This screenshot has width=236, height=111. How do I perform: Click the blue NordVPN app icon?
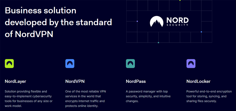(x=70, y=64)
